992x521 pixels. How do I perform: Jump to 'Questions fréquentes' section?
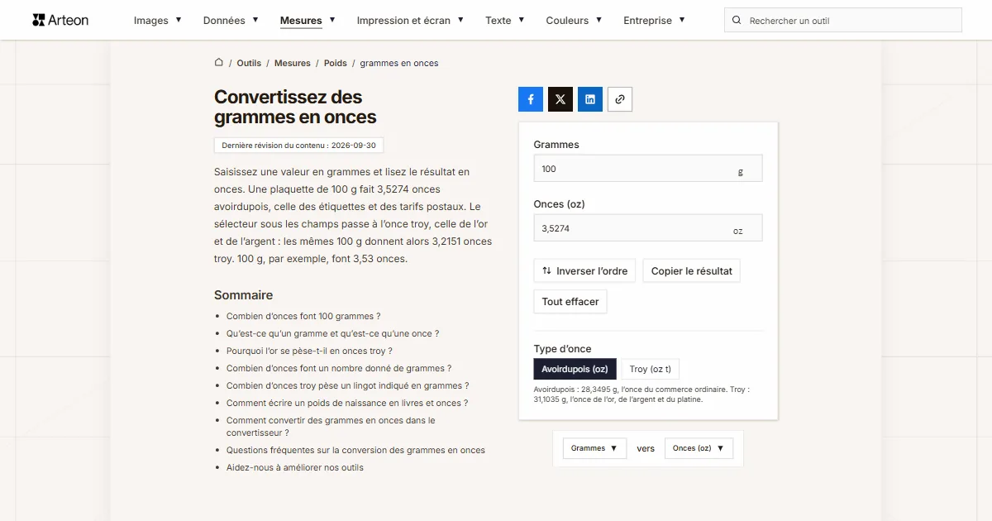coord(355,450)
